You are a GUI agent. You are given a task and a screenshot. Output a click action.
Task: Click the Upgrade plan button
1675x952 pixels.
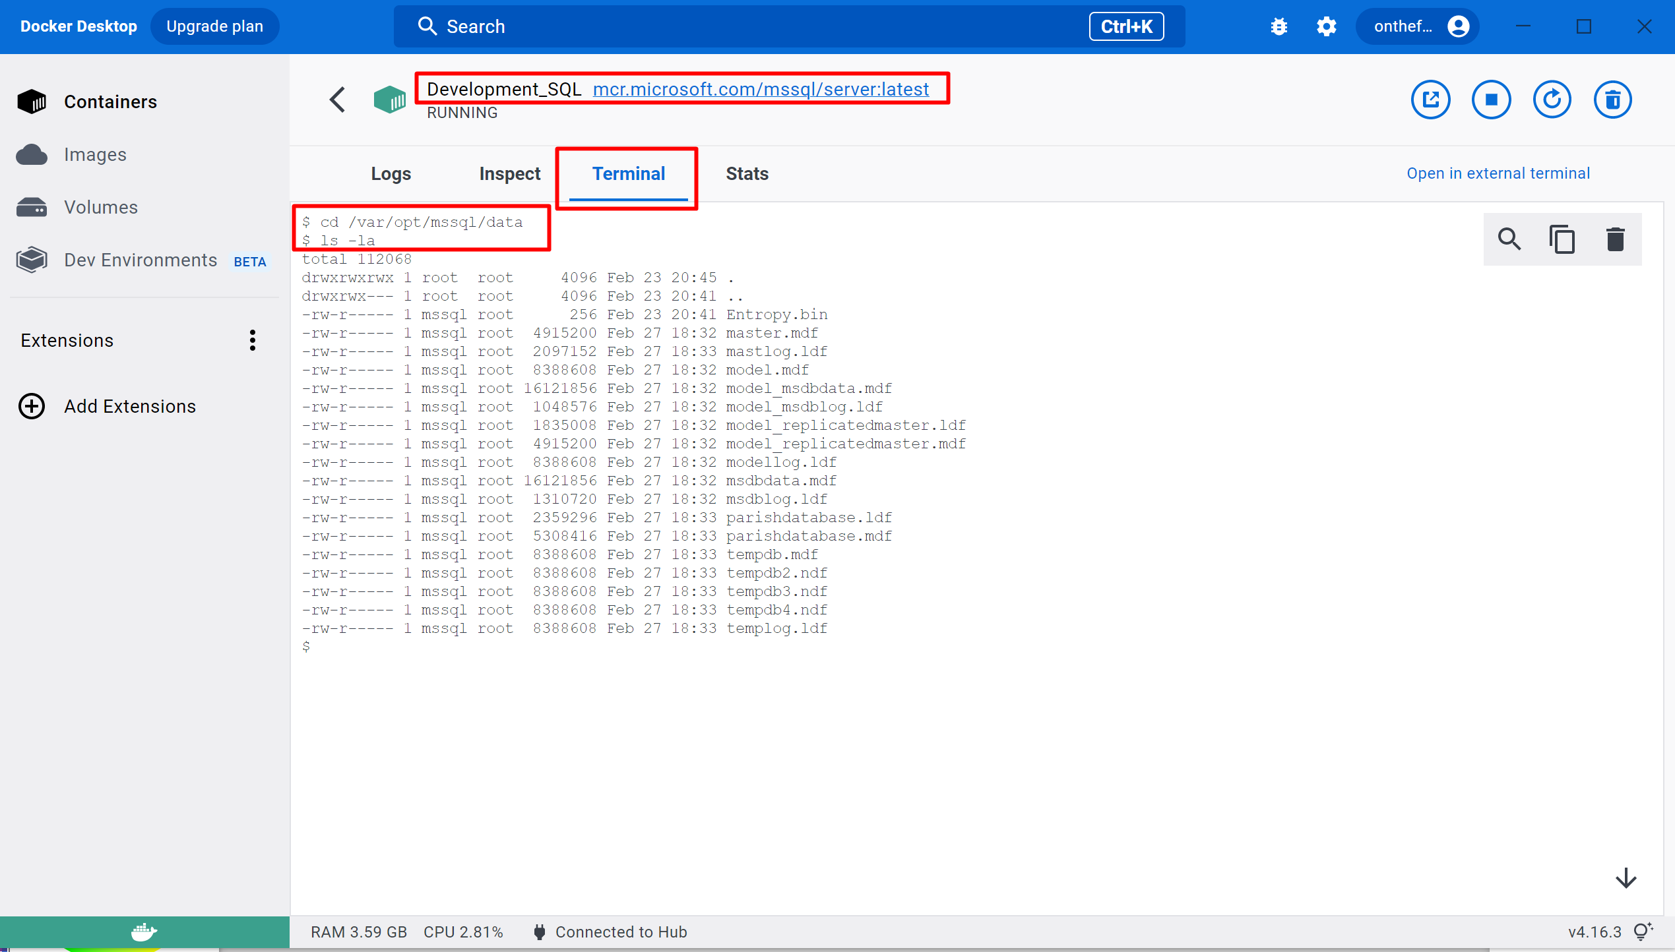coord(214,26)
